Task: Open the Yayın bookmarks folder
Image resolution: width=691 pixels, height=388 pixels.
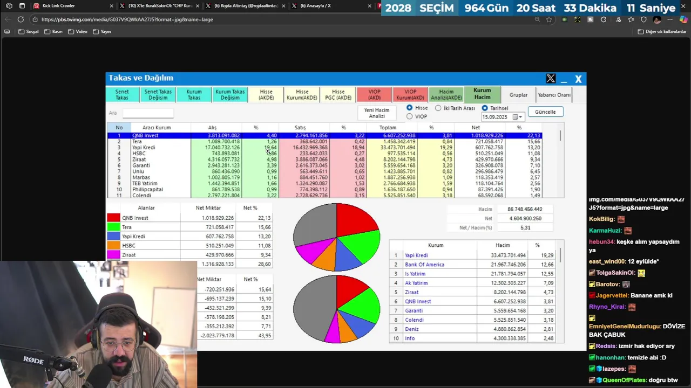Action: coord(102,32)
